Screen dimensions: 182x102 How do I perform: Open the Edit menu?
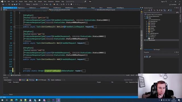point(9,1)
